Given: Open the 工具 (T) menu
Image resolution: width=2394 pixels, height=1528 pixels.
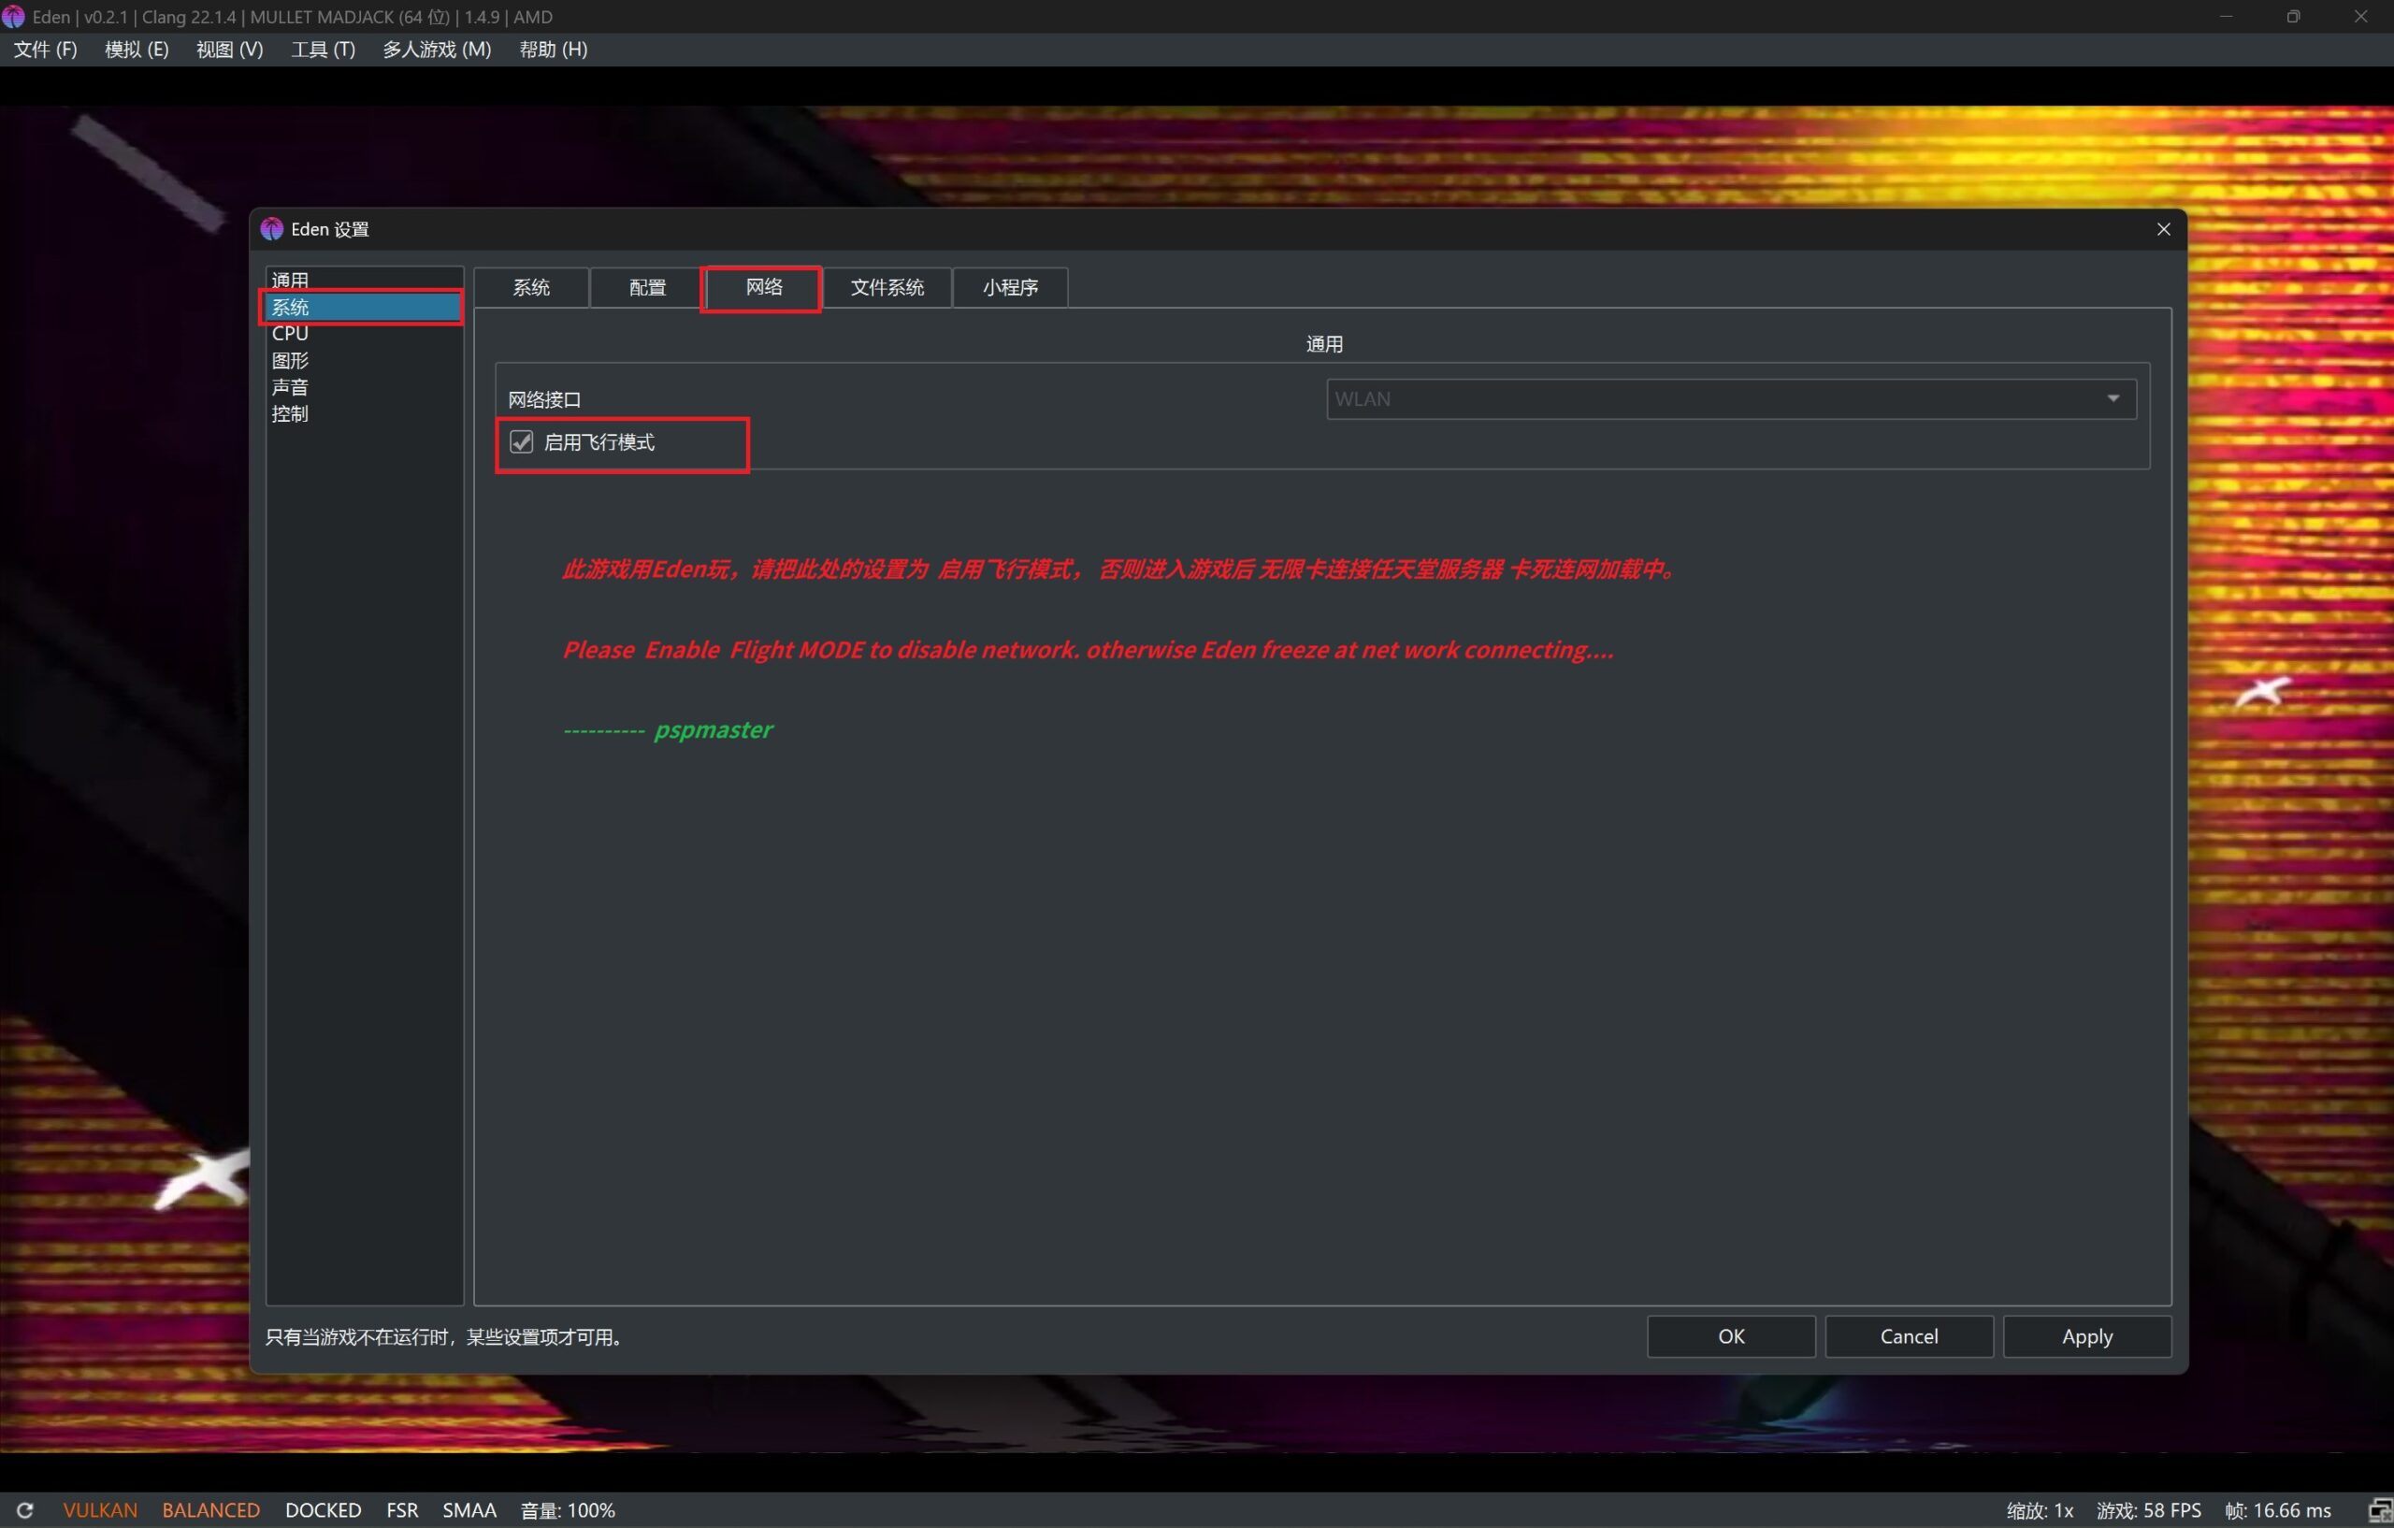Looking at the screenshot, I should click(324, 50).
